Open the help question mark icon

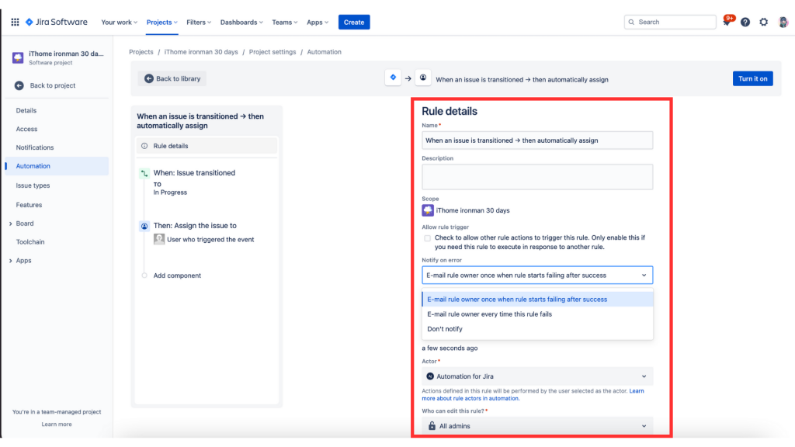[x=745, y=22]
